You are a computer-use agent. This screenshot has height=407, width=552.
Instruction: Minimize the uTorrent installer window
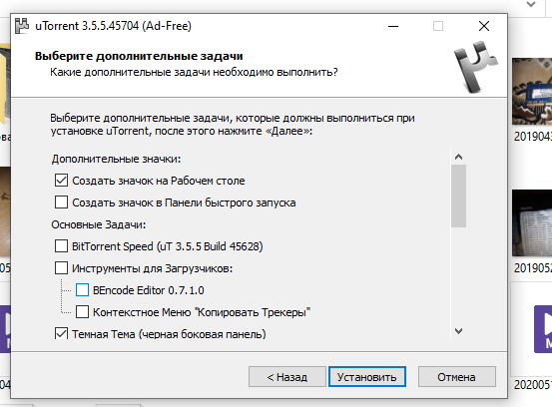click(393, 26)
